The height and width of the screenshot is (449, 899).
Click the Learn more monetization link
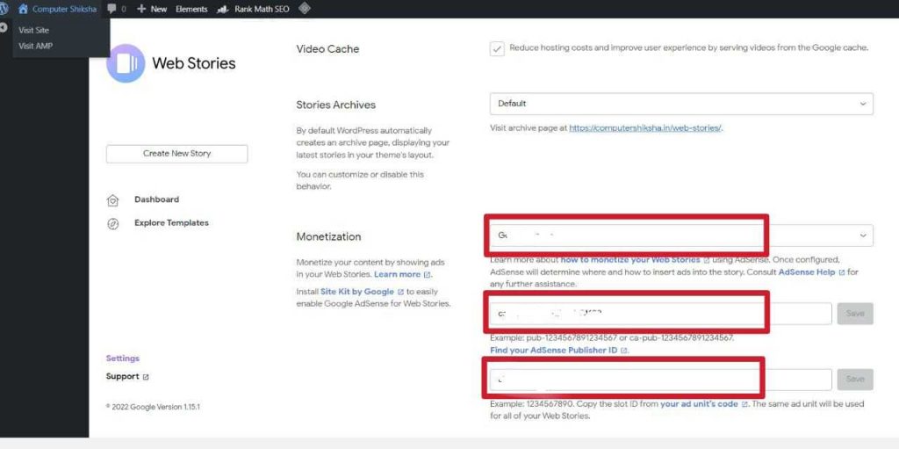point(398,274)
